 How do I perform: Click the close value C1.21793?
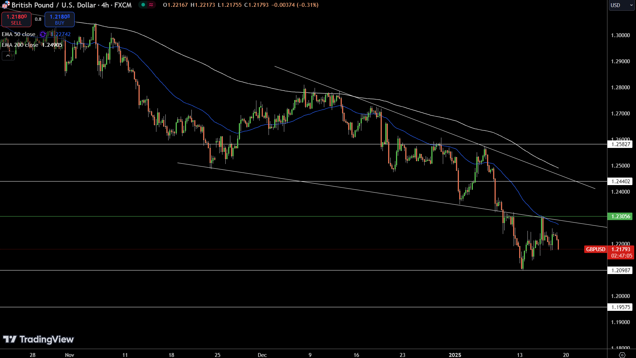[x=256, y=5]
